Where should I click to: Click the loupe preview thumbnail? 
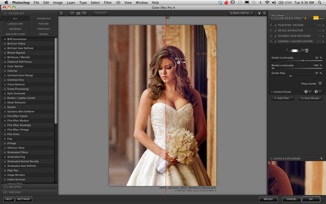pos(296,178)
